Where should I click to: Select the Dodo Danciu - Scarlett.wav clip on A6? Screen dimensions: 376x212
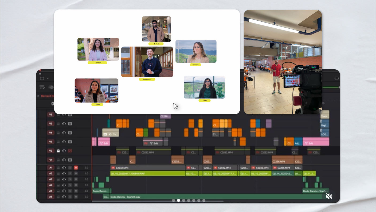pyautogui.click(x=216, y=197)
